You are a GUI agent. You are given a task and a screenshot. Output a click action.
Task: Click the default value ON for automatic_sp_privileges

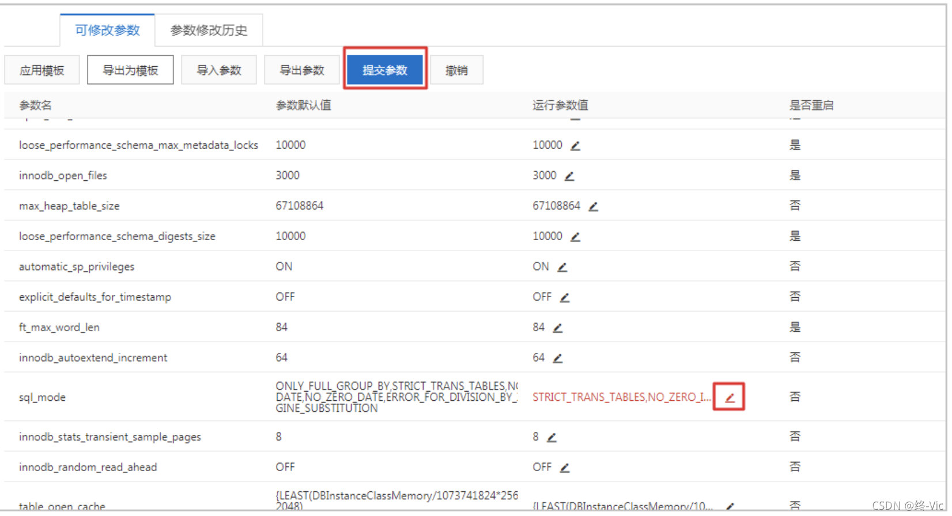click(x=284, y=267)
